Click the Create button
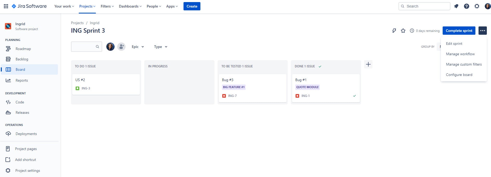The width and height of the screenshot is (491, 177). pos(192,6)
